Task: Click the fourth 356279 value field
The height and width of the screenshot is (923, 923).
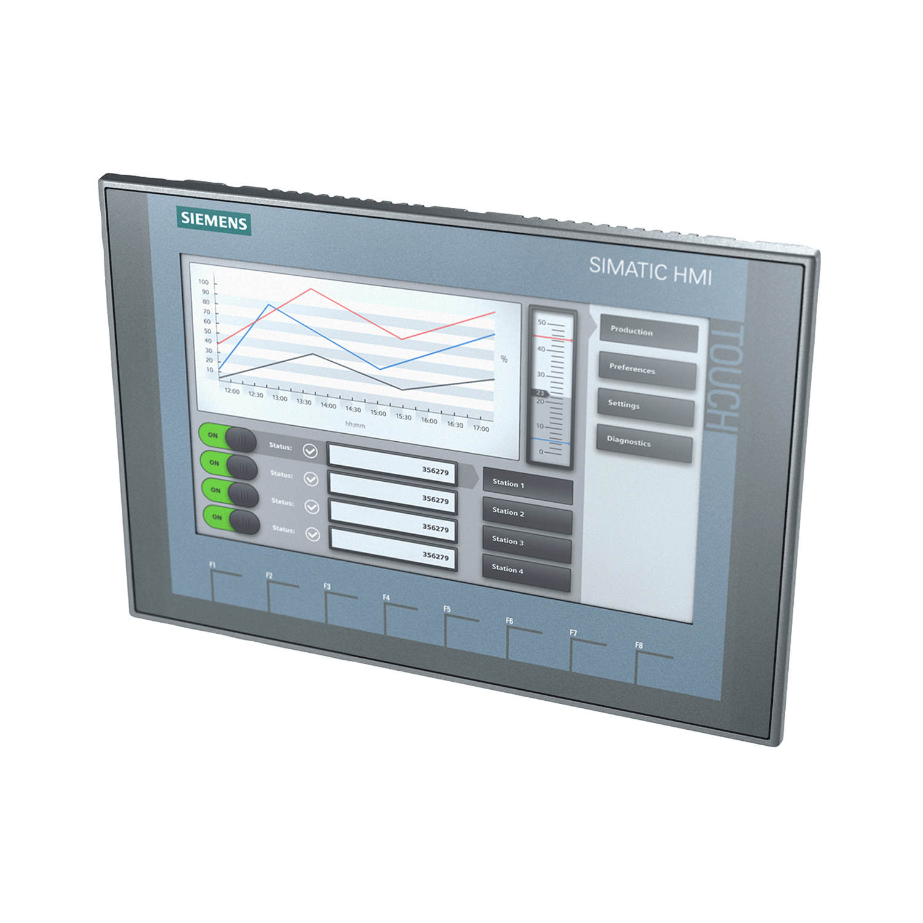Action: (394, 548)
